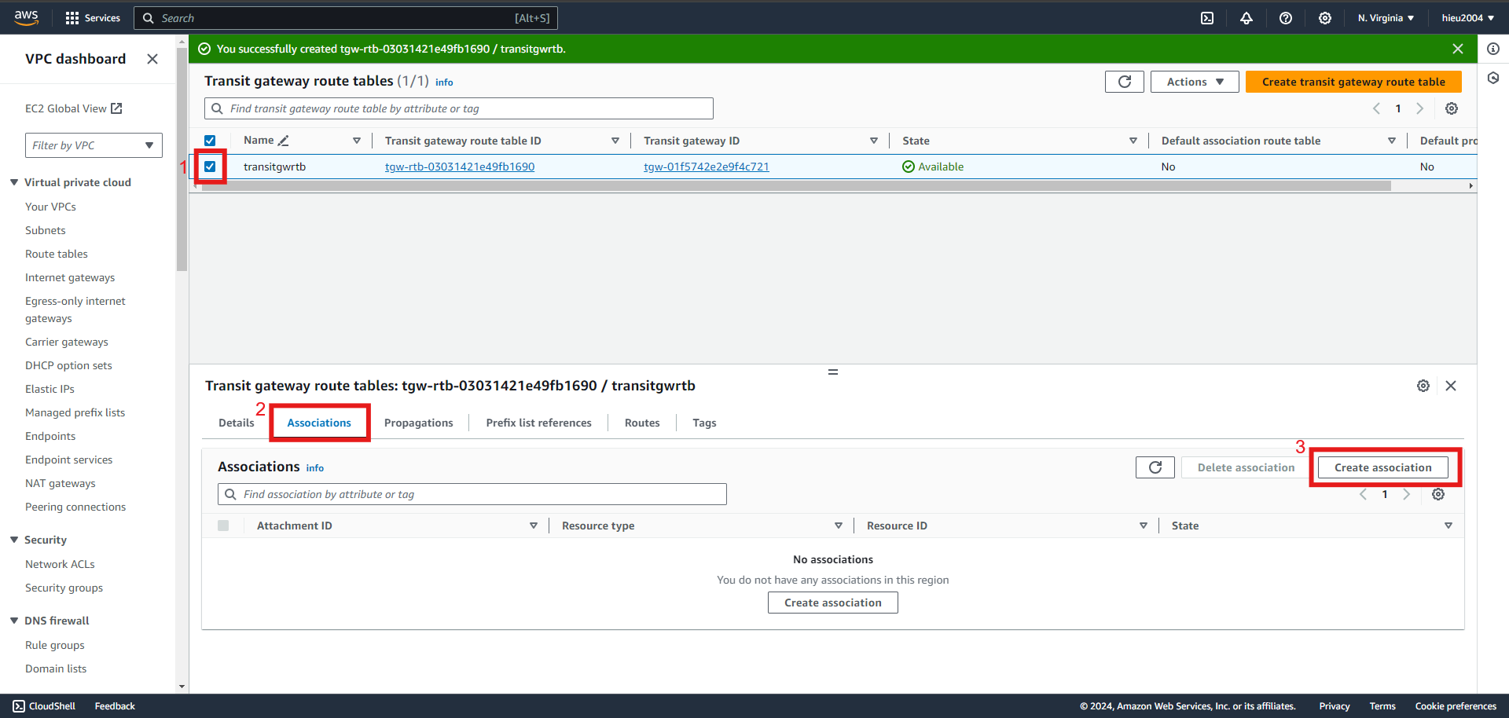The height and width of the screenshot is (718, 1509).
Task: Focus the Find transit gateway route table field
Action: coord(459,108)
